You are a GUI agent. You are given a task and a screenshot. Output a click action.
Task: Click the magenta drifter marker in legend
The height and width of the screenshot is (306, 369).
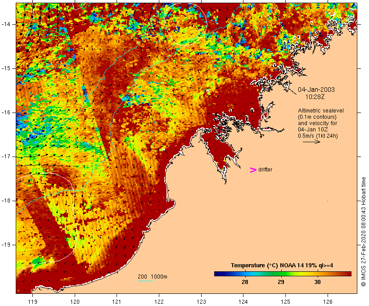click(x=253, y=170)
